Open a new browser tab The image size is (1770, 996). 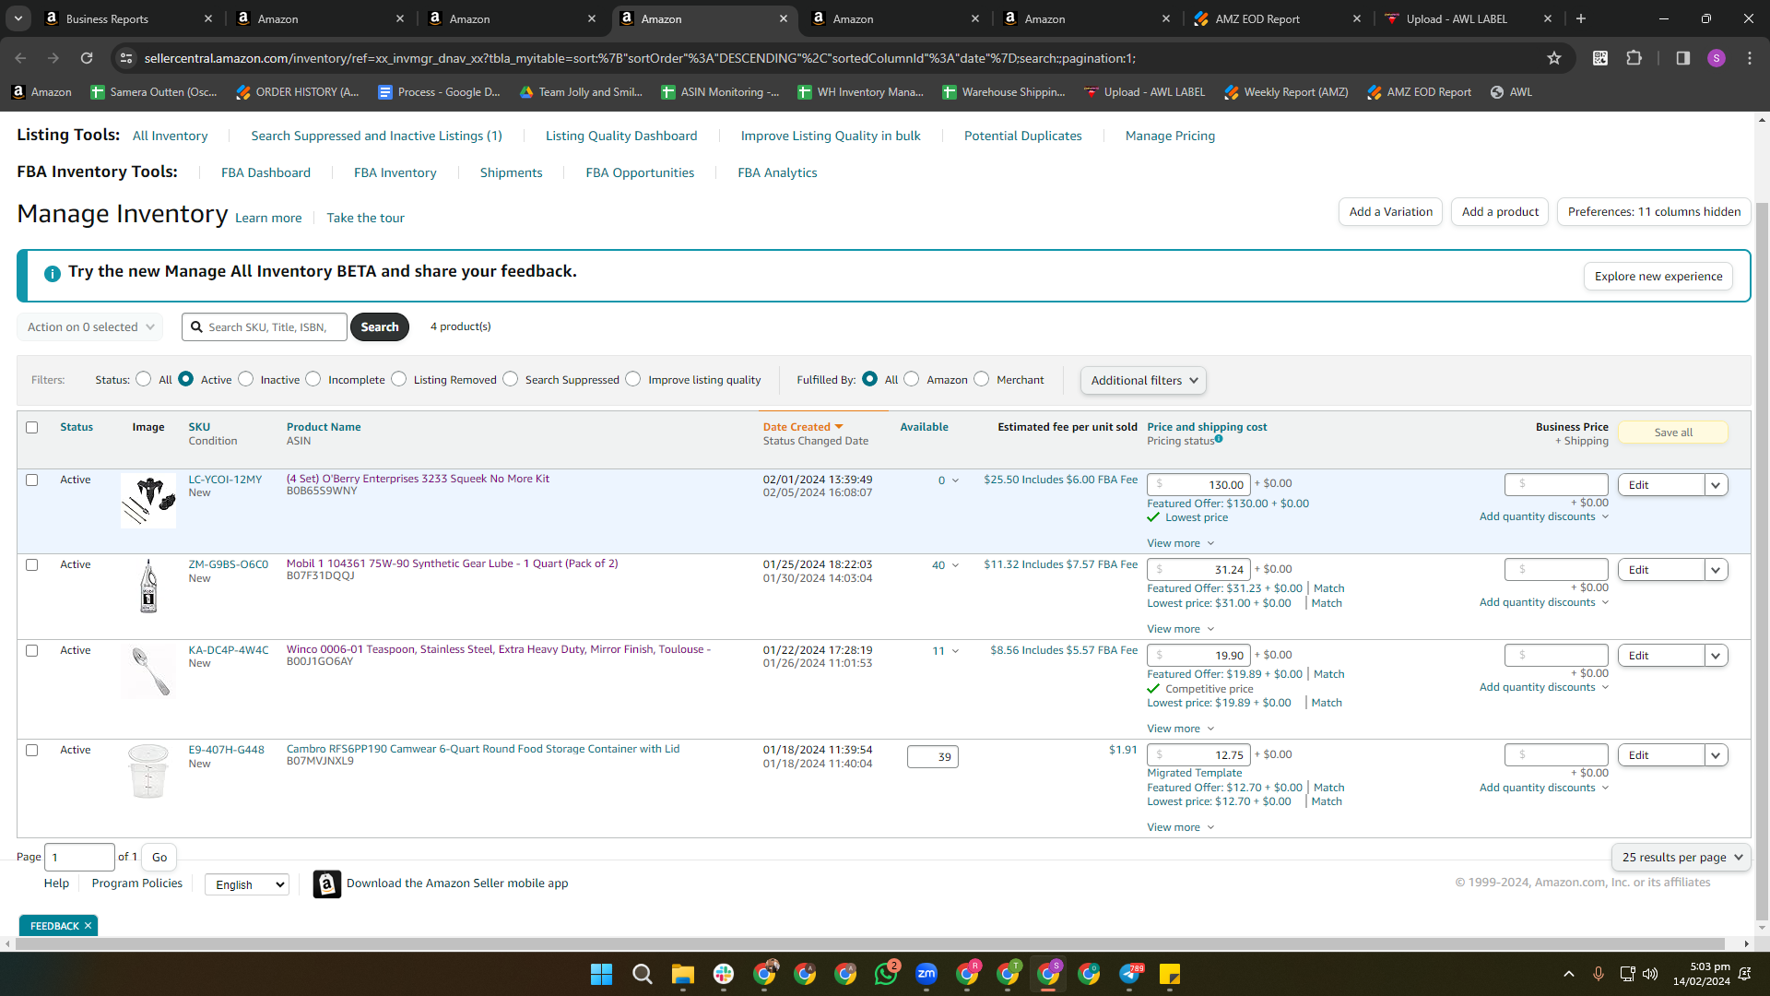[x=1581, y=18]
